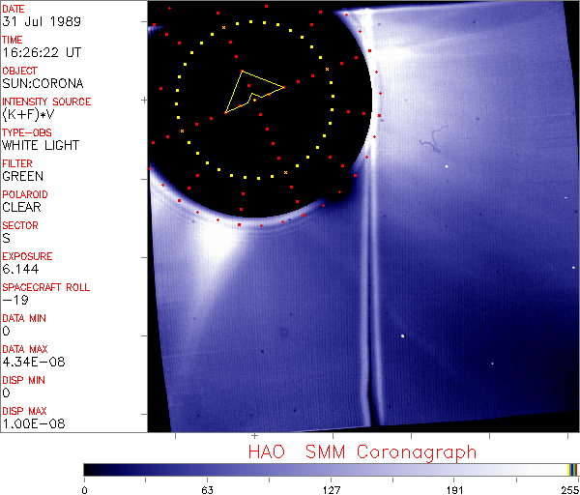Select the spacecraft roll value -19
Screen dimensions: 580x495
[15, 300]
